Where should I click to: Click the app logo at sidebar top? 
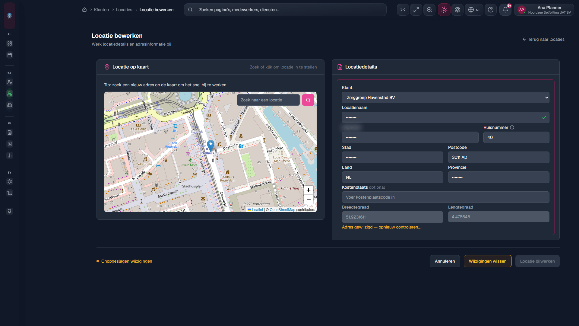coord(10,16)
